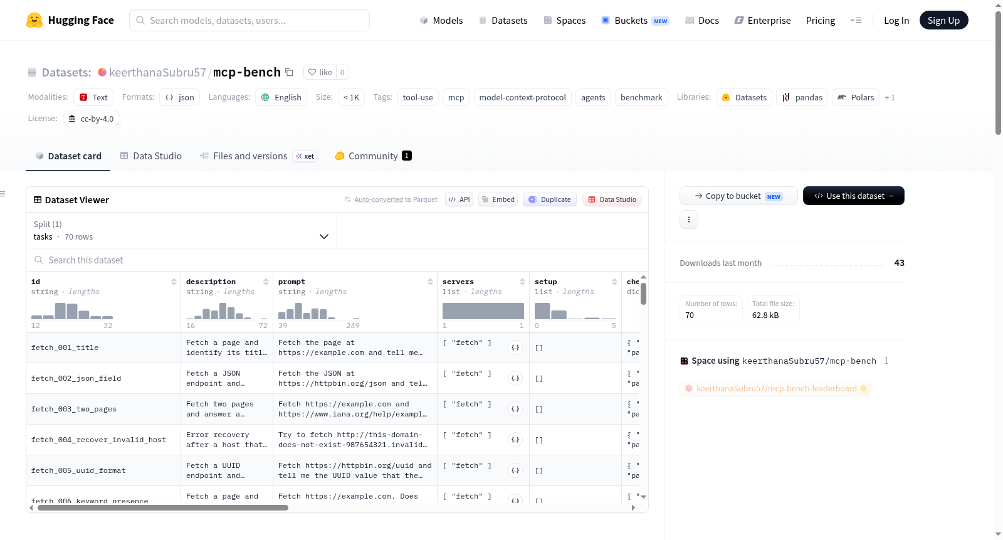Click Copy to bucket
Screen dimensions: 1003x540
(x=738, y=196)
